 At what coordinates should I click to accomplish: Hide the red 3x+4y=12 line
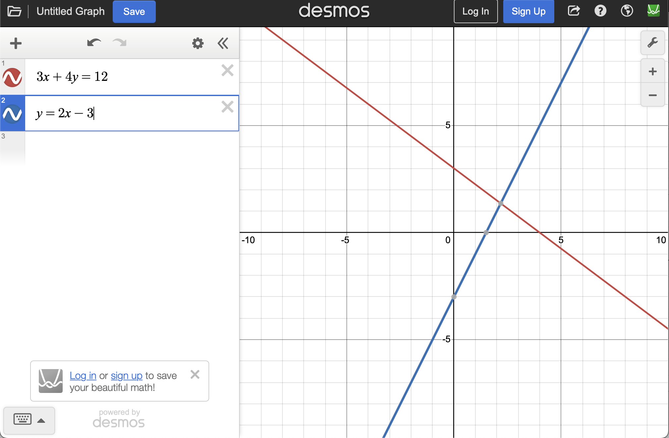[12, 78]
